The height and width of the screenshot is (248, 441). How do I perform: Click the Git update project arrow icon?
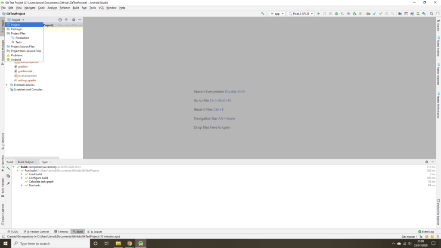375,14
